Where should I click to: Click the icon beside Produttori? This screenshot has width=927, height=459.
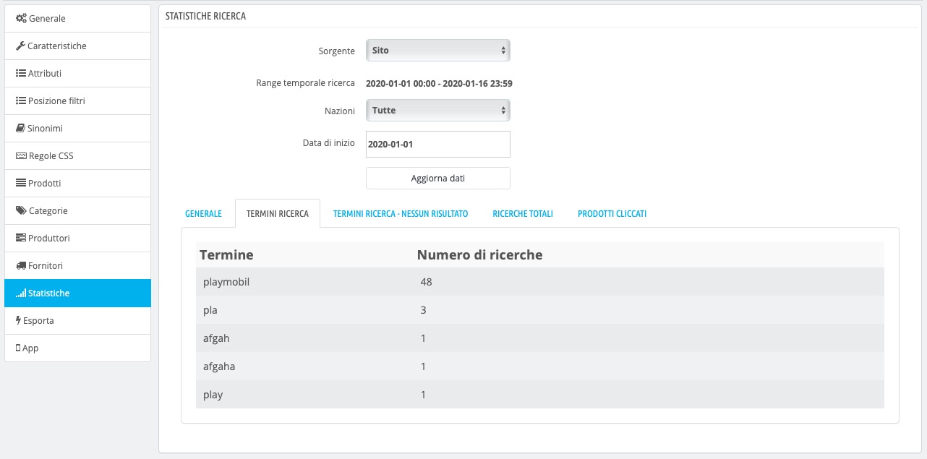pyautogui.click(x=21, y=239)
